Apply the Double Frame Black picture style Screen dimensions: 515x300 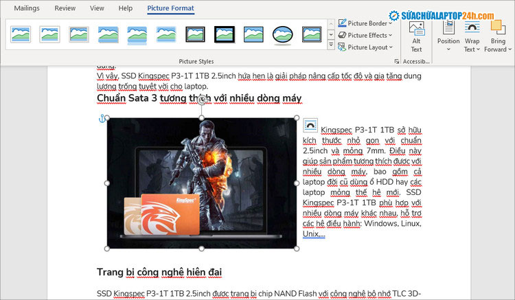click(x=195, y=34)
